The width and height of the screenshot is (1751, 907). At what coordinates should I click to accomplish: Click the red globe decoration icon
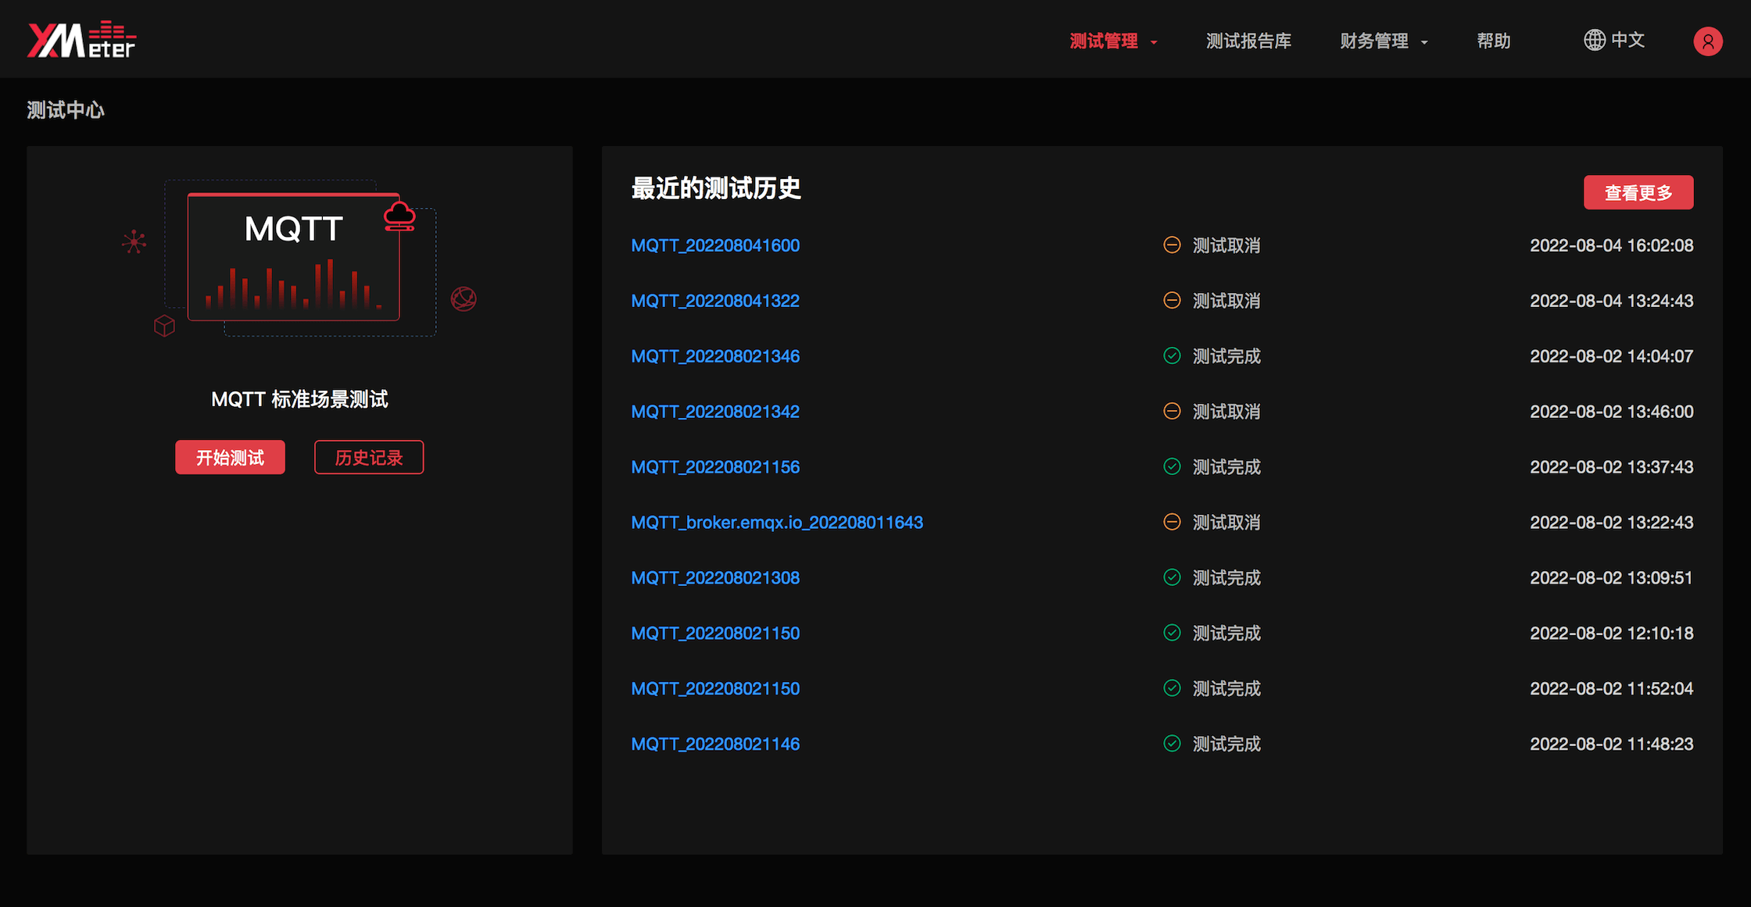coord(464,298)
